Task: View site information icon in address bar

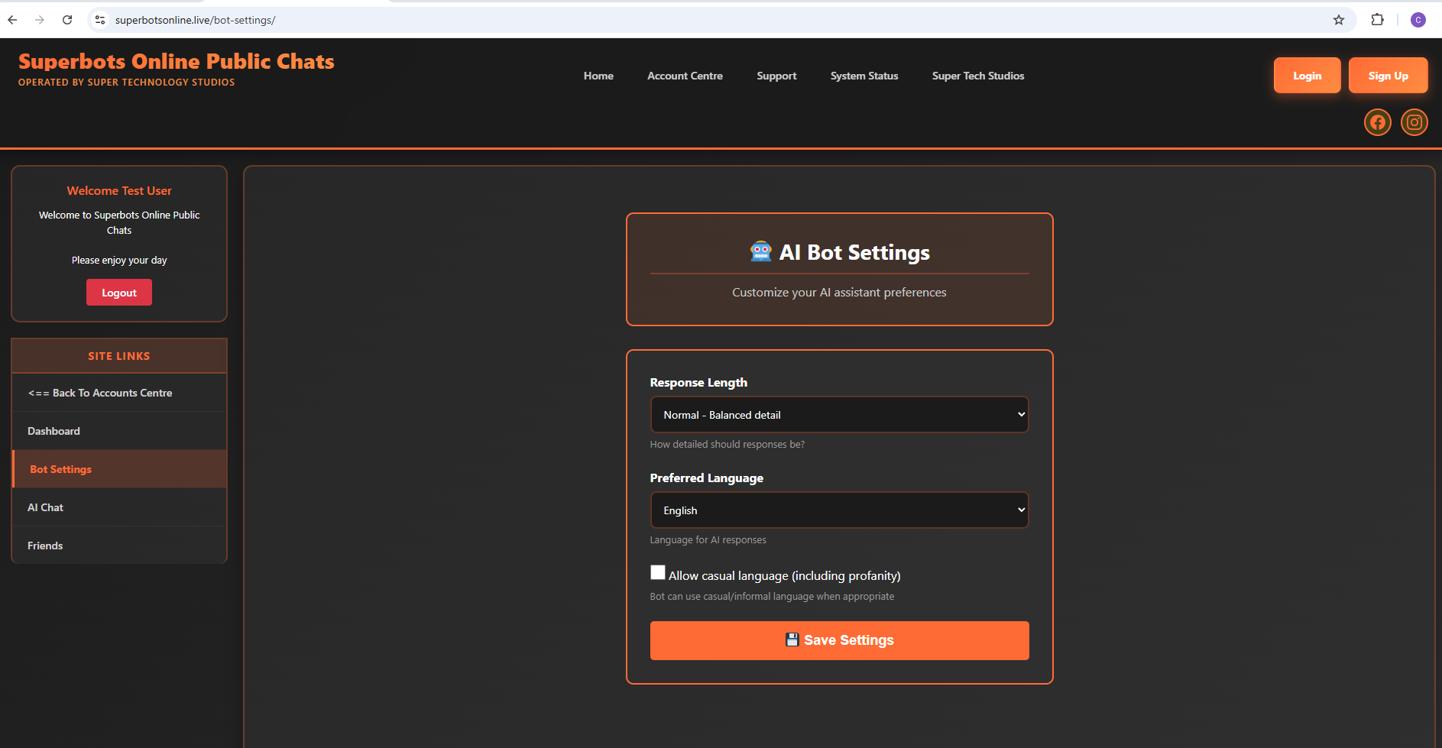Action: pos(100,20)
